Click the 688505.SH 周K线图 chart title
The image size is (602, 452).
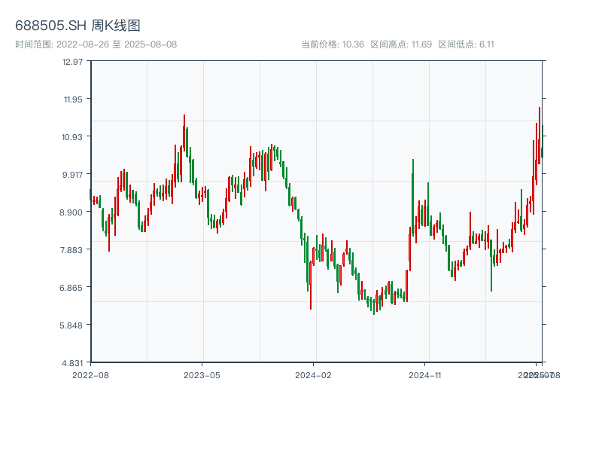pos(78,26)
